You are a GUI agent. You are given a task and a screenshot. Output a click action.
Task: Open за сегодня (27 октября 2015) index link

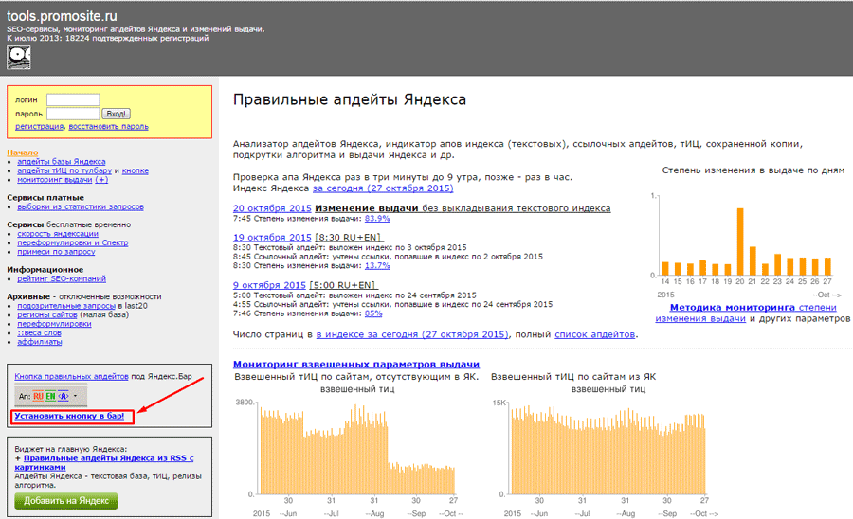tap(383, 188)
